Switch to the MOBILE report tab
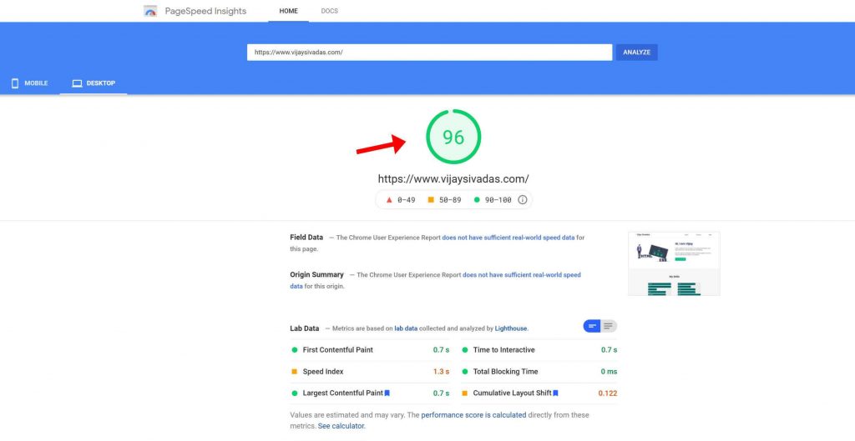This screenshot has height=441, width=855. tap(30, 83)
